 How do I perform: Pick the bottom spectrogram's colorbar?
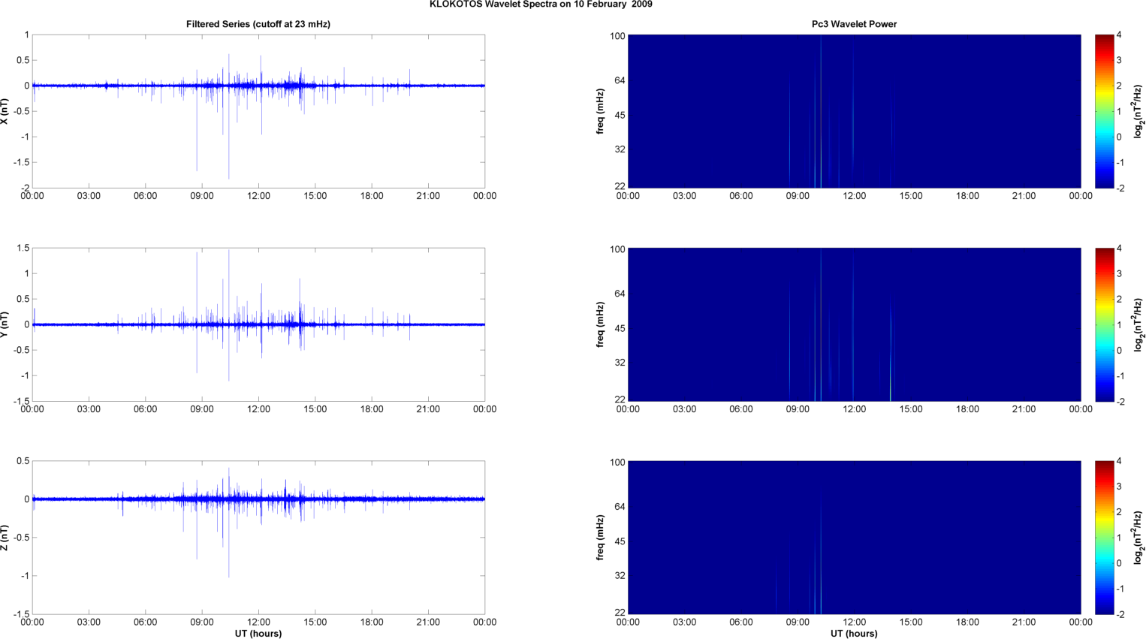point(1103,538)
